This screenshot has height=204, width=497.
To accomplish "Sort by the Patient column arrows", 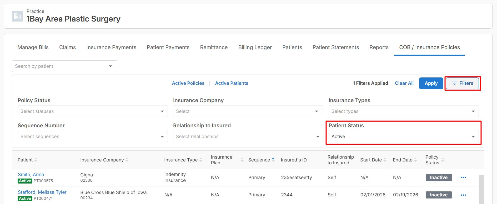I will point(36,160).
